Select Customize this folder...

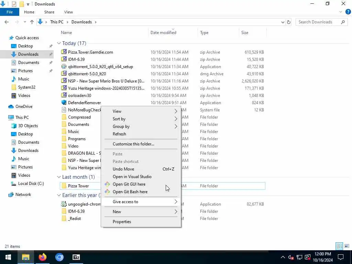(x=141, y=144)
